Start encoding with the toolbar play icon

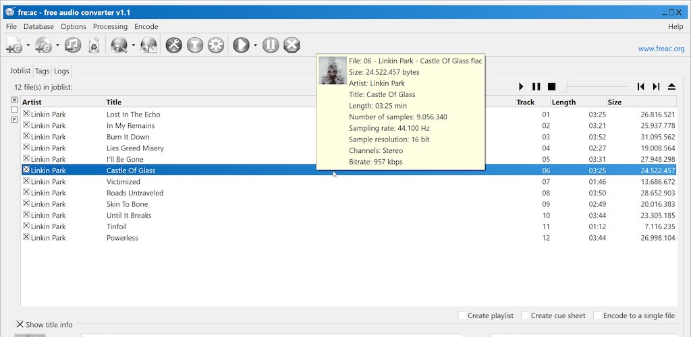click(x=240, y=45)
